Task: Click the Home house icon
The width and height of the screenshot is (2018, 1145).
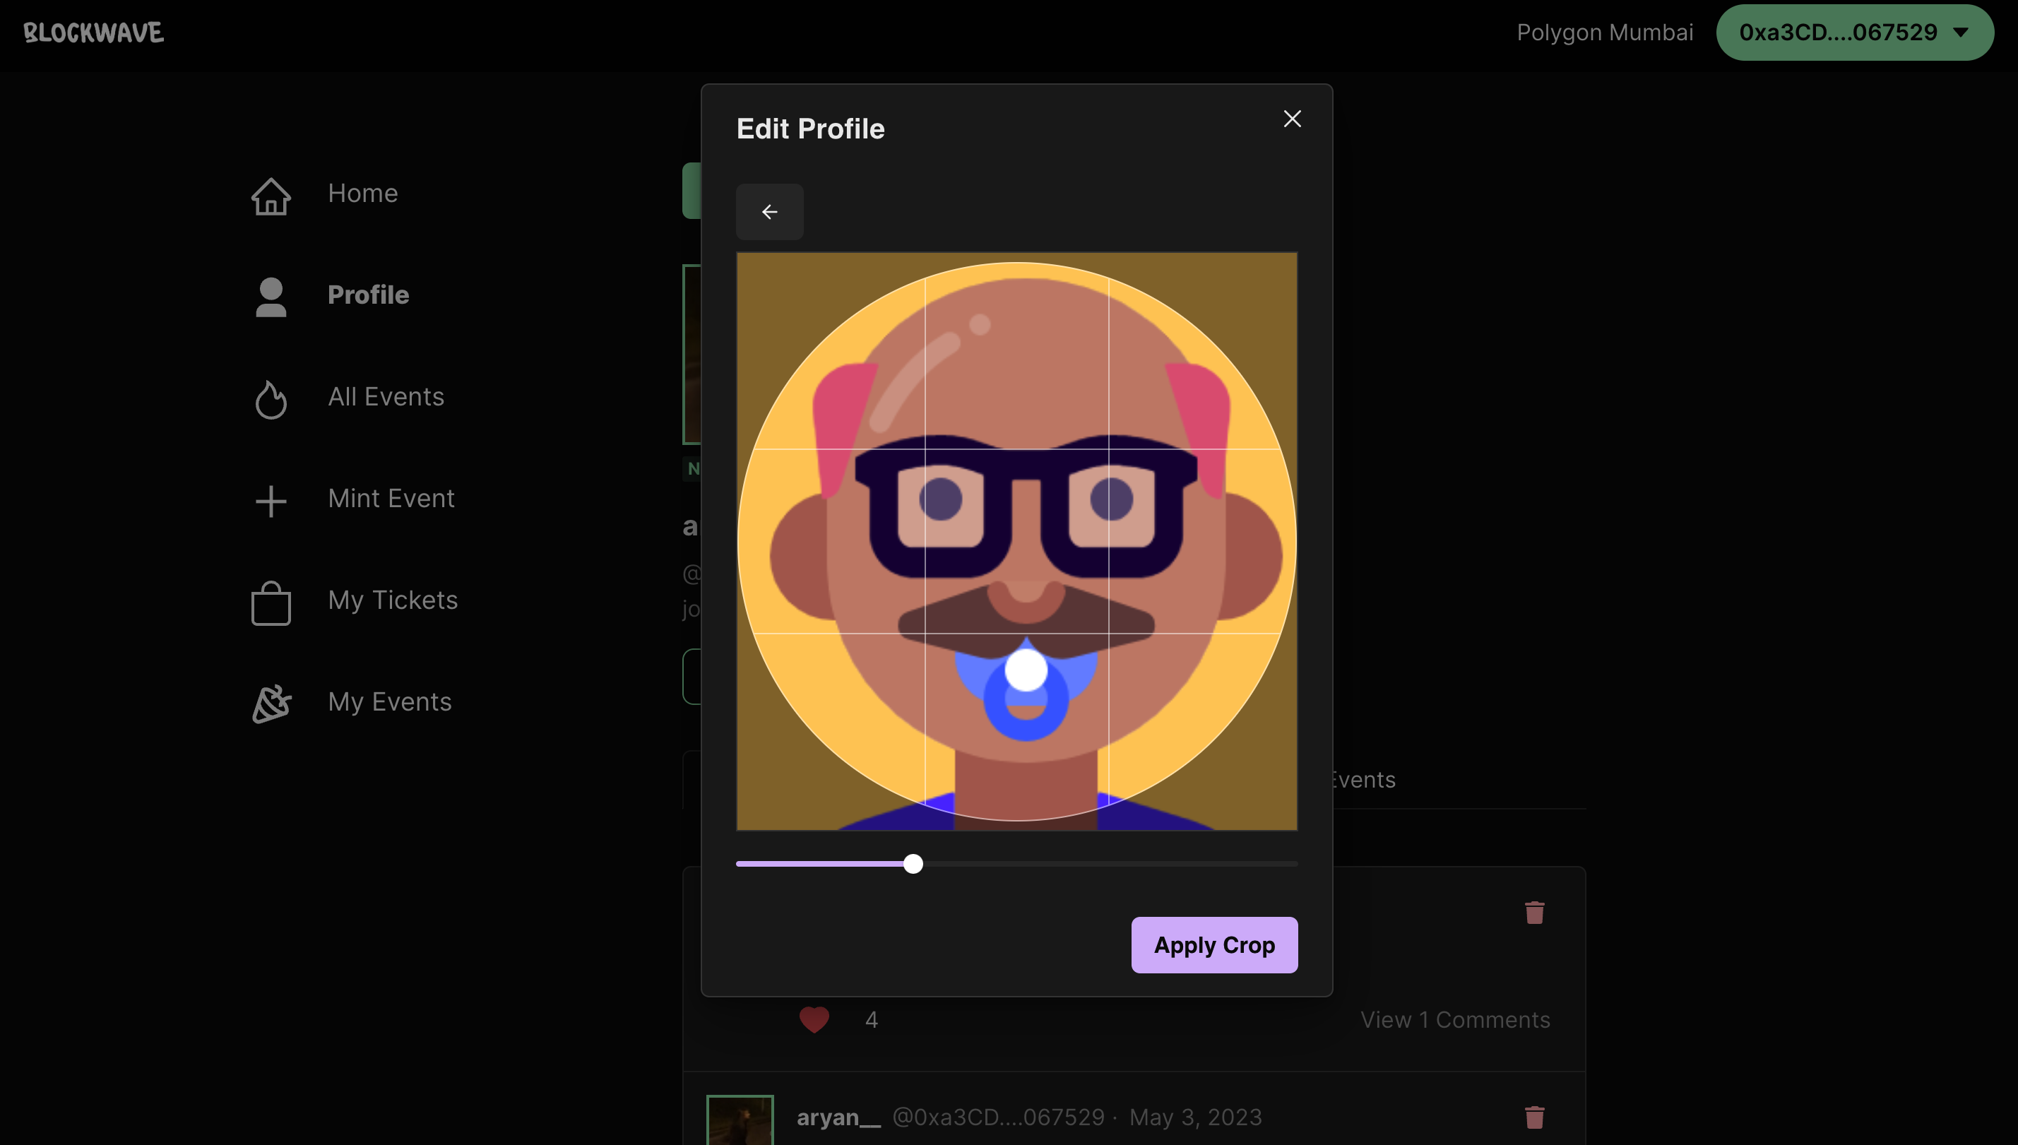Action: coord(271,196)
